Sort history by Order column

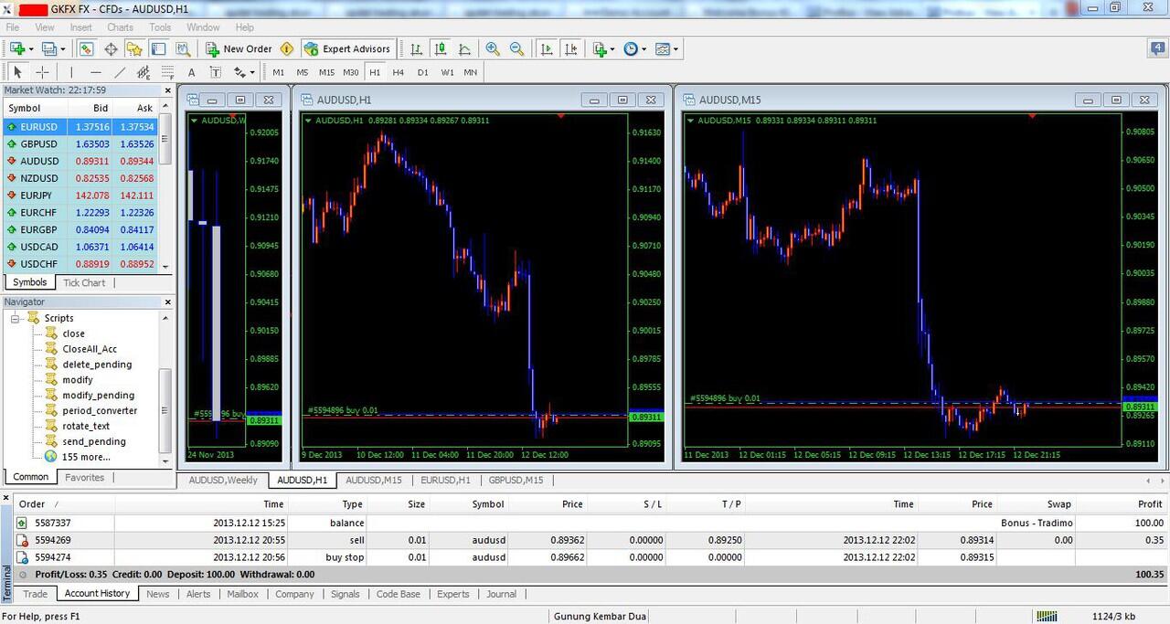pyautogui.click(x=32, y=503)
